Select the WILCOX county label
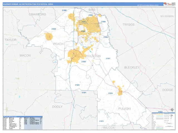178x133 pixels. pos(109,128)
